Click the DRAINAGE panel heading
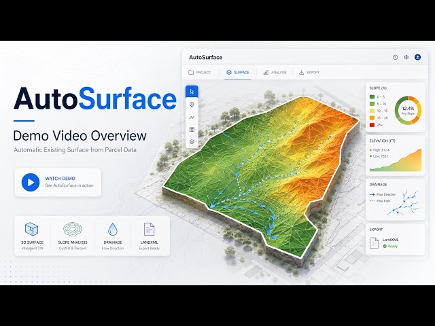The height and width of the screenshot is (326, 435). (378, 185)
